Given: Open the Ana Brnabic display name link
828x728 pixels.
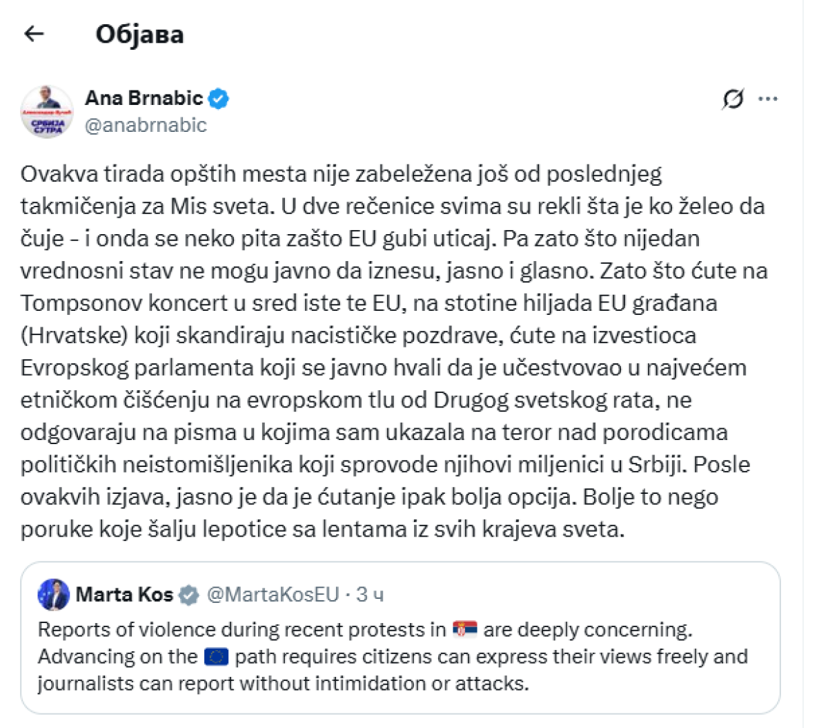Looking at the screenshot, I should [144, 99].
